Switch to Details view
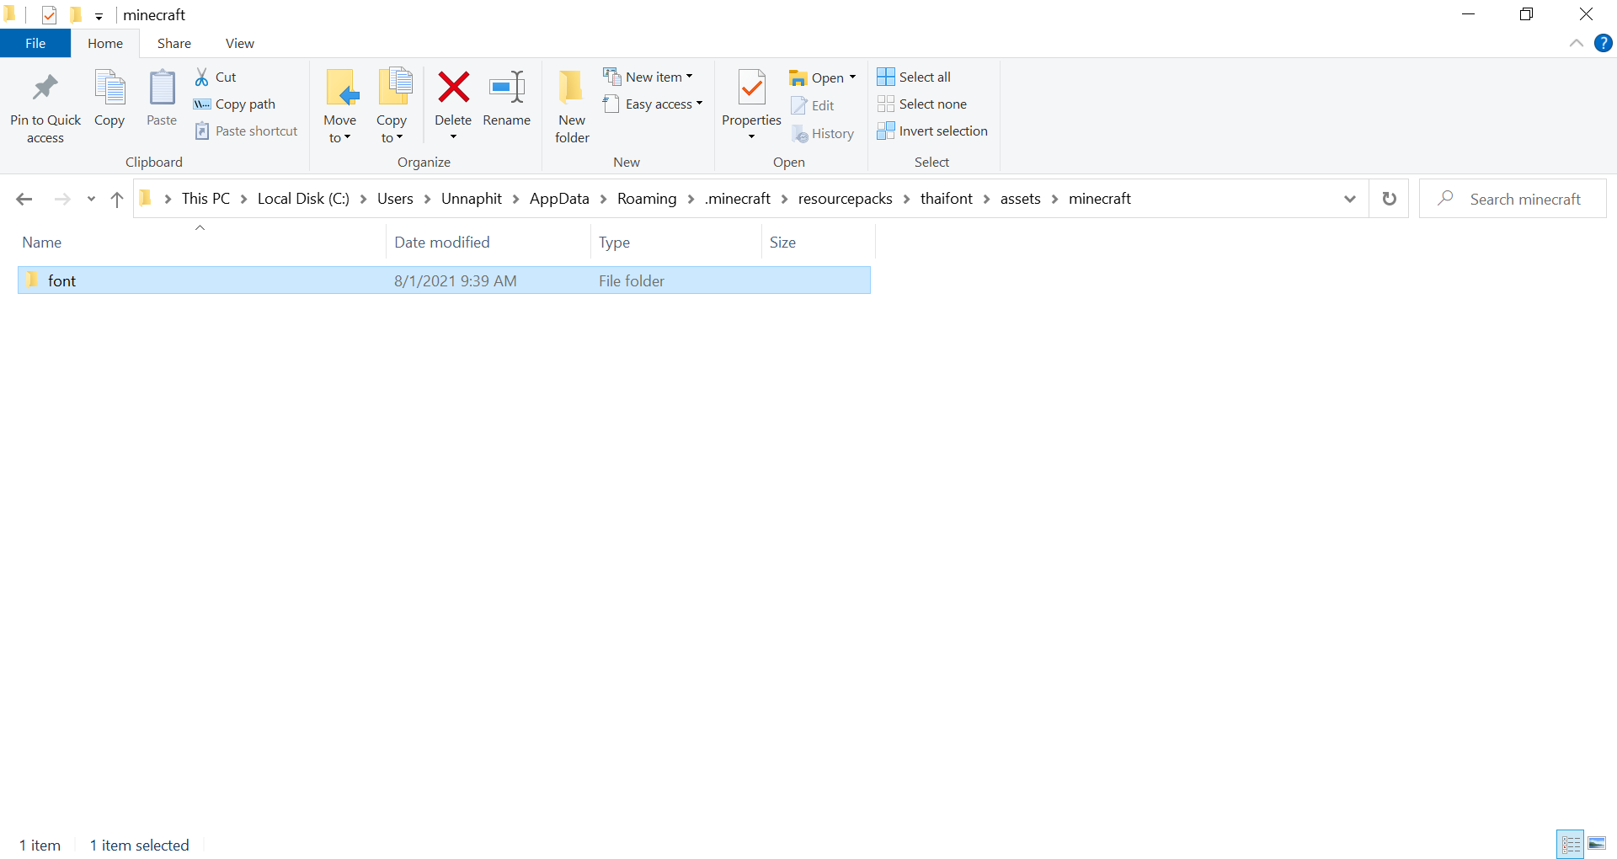This screenshot has height=859, width=1617. point(1571,844)
